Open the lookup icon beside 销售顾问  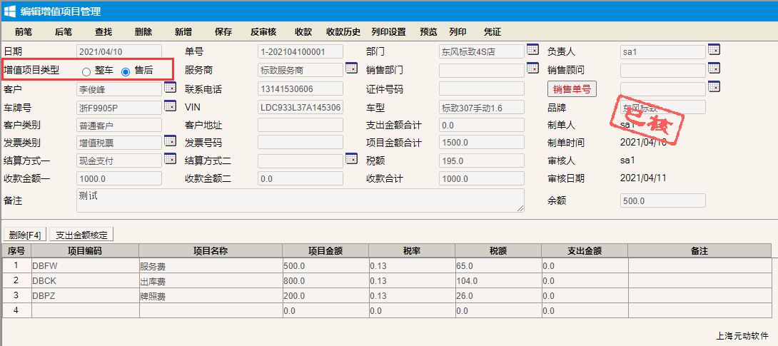point(714,68)
